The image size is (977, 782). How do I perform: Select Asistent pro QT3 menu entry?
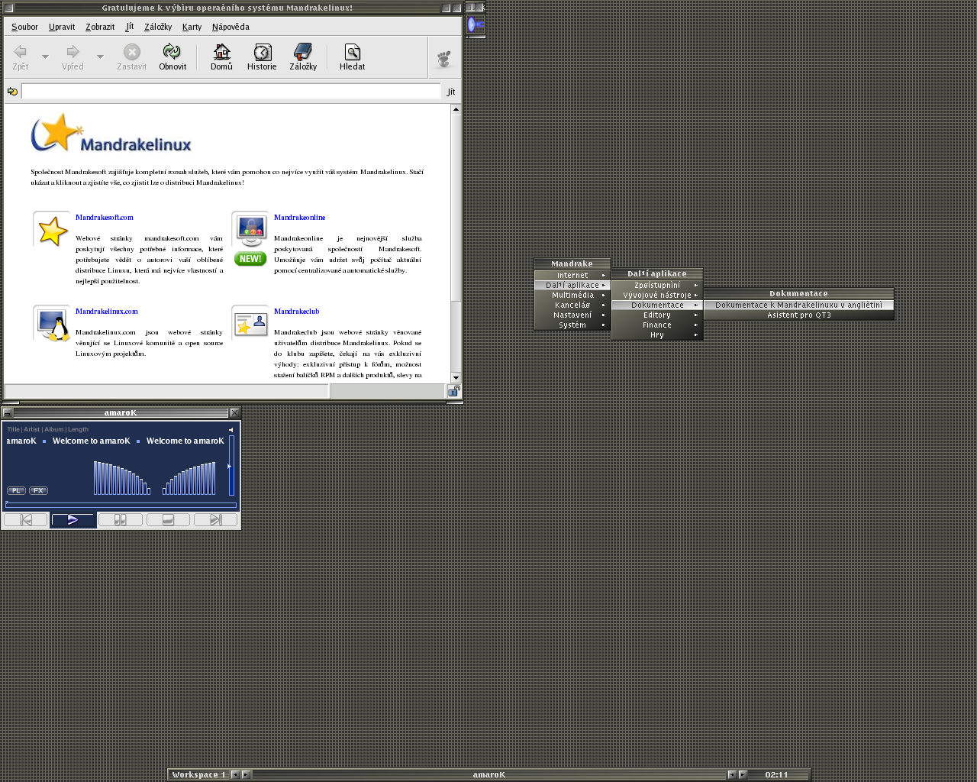(x=798, y=315)
